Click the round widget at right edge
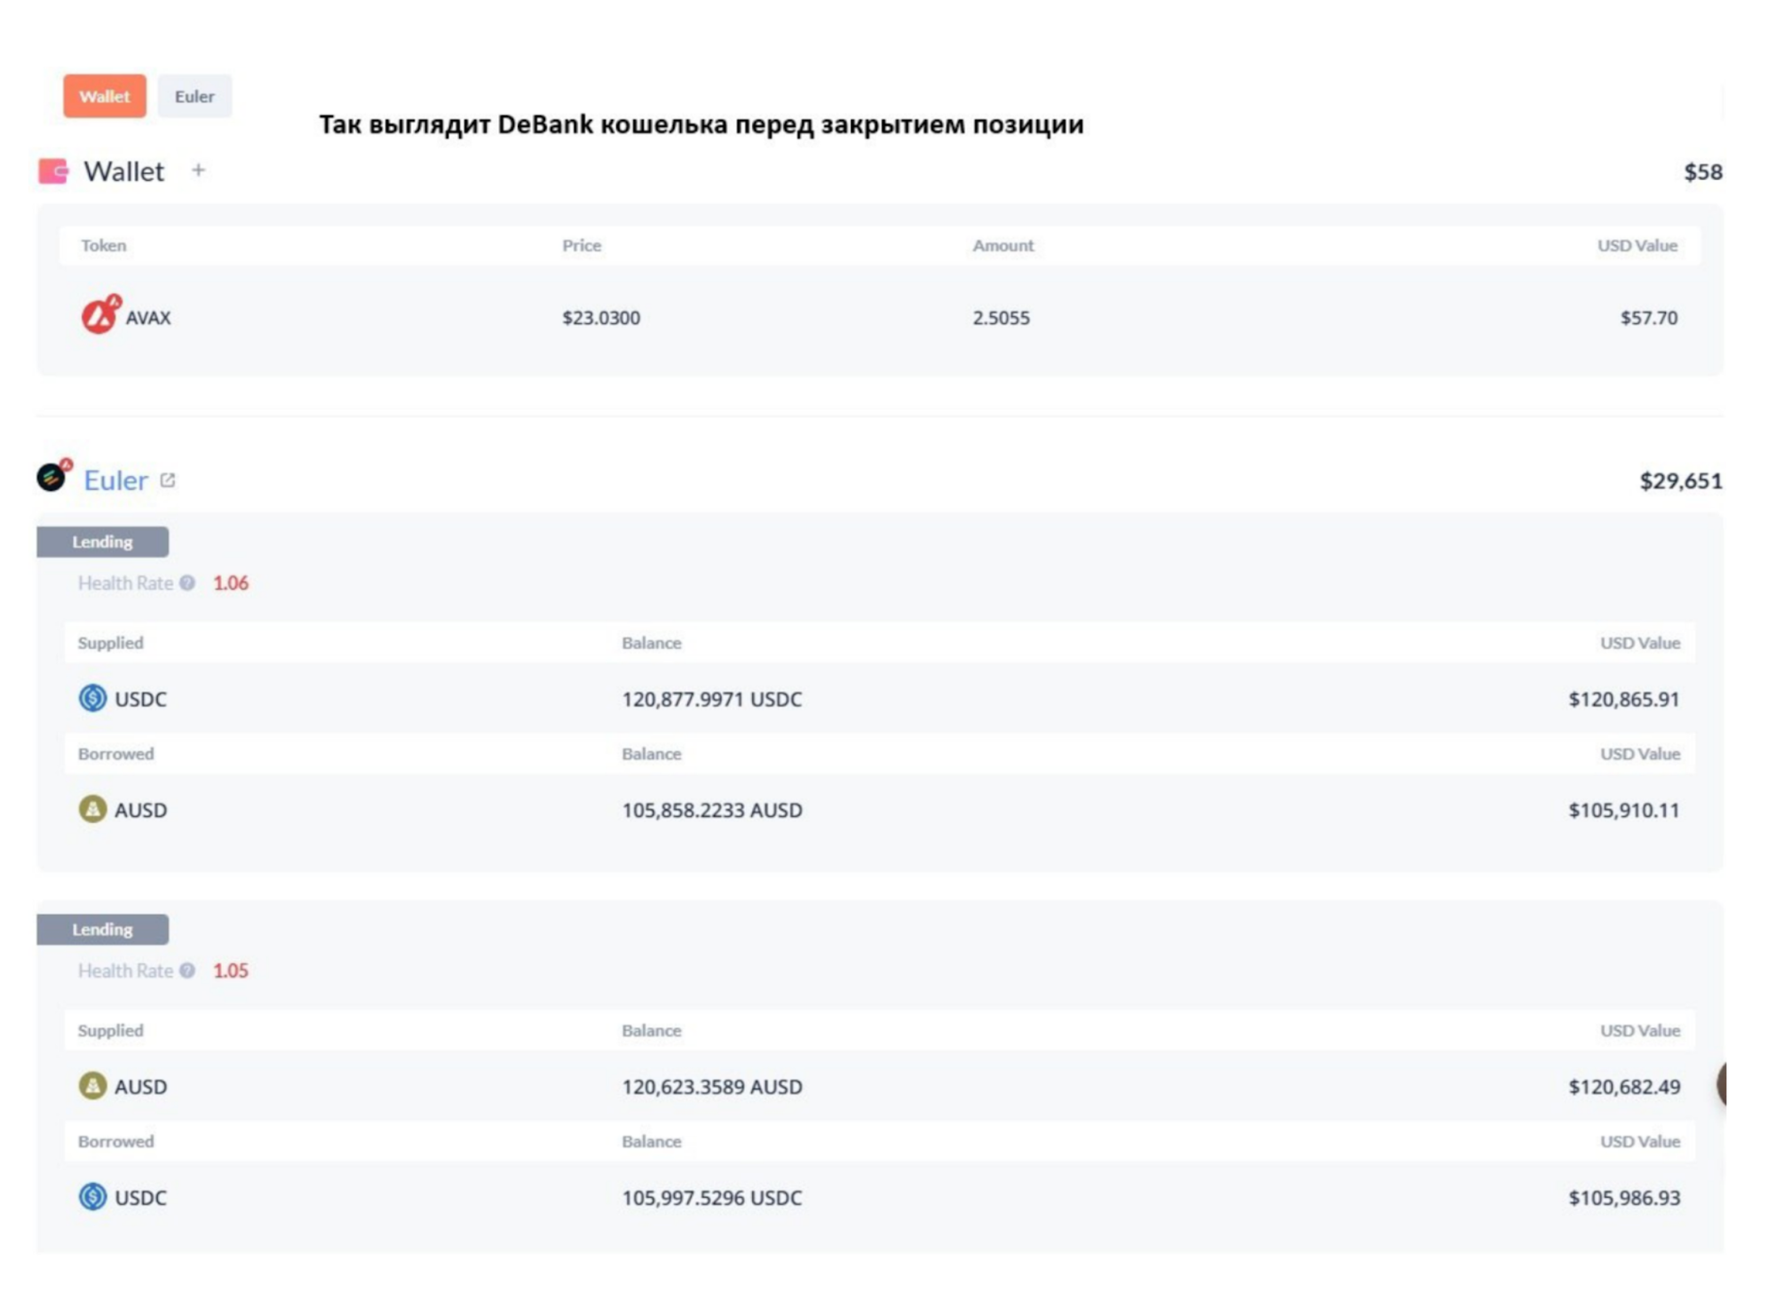 (x=1722, y=1083)
